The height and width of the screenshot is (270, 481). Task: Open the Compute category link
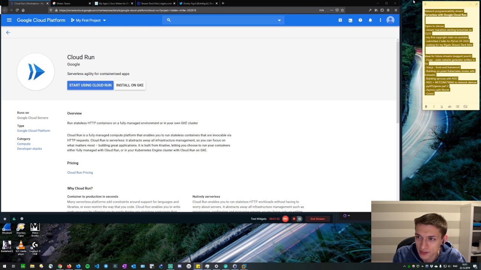pyautogui.click(x=24, y=144)
